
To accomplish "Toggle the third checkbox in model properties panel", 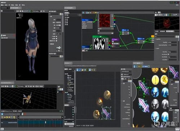I will (x=57, y=41).
